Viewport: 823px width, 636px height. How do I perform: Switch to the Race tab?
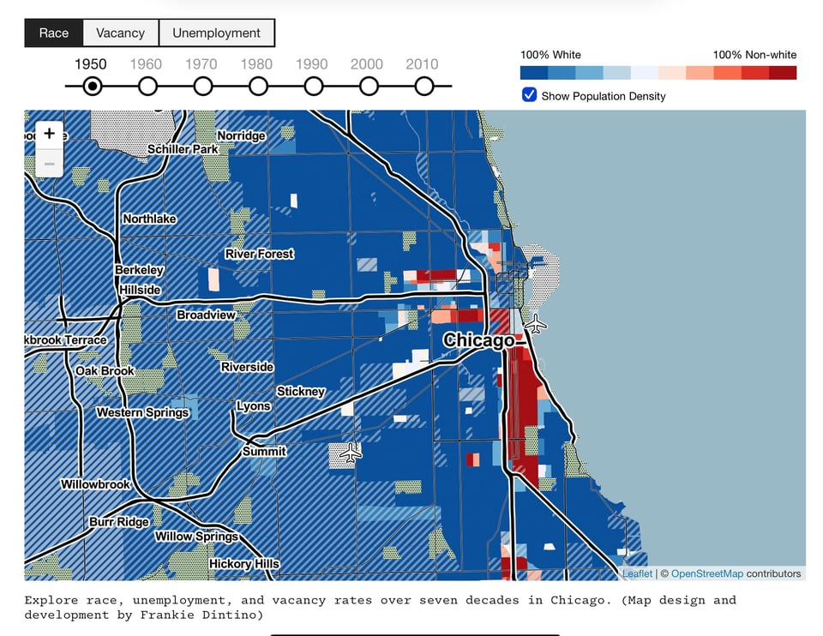(53, 33)
